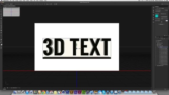Open the Edit menu
The height and width of the screenshot is (95, 169).
pyautogui.click(x=13, y=1)
